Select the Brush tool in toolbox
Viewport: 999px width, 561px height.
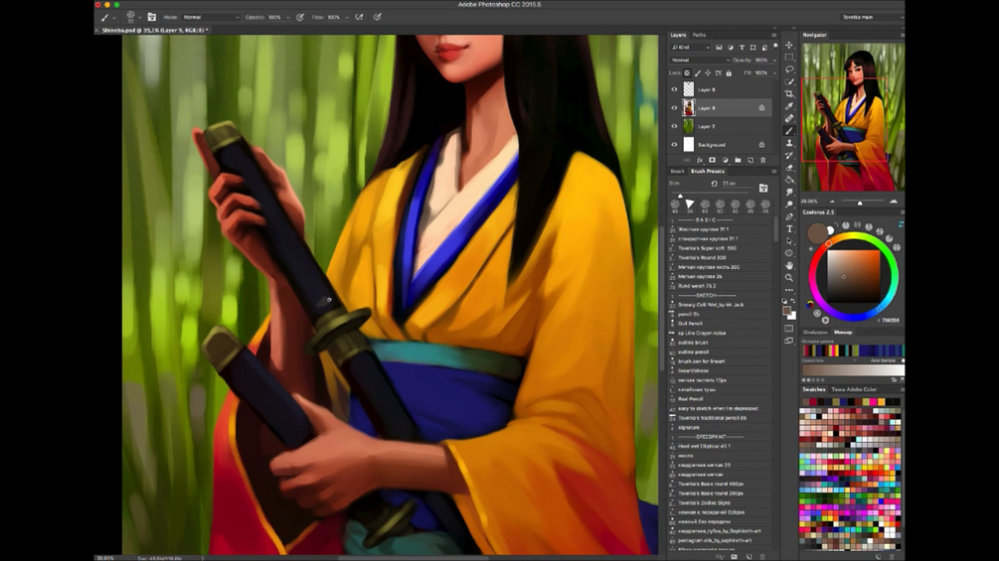point(788,130)
